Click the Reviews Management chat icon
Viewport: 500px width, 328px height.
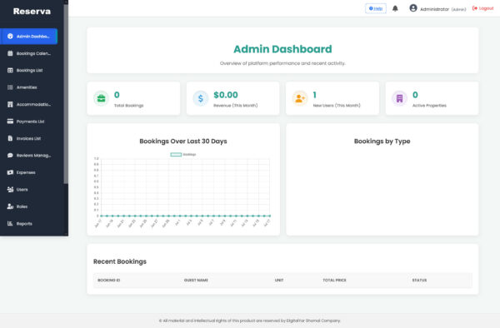point(10,156)
